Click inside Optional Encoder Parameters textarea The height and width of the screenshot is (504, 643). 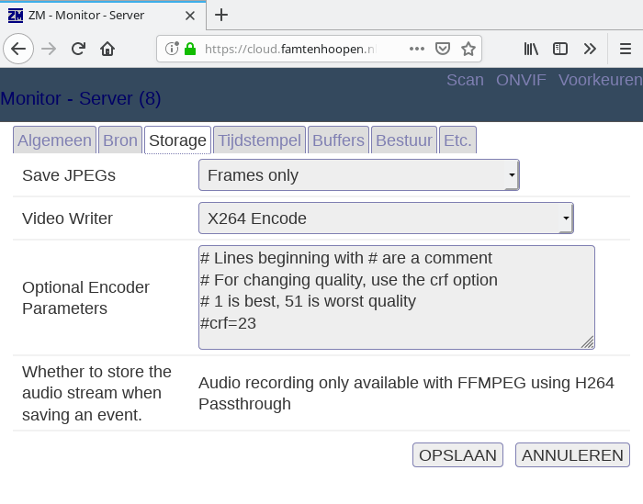[396, 297]
